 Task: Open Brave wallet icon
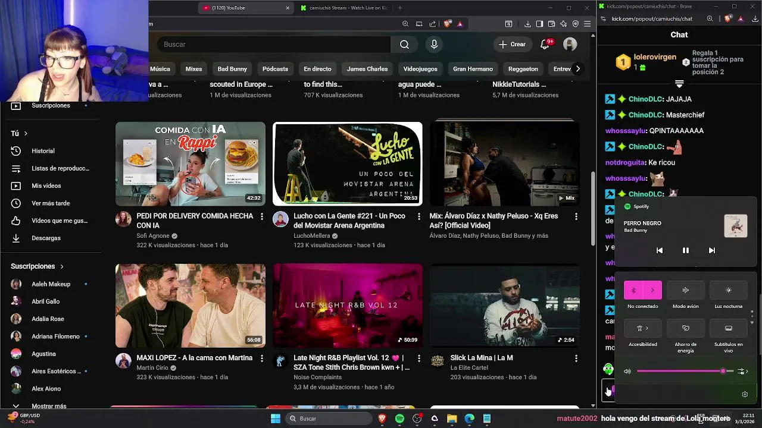551,24
